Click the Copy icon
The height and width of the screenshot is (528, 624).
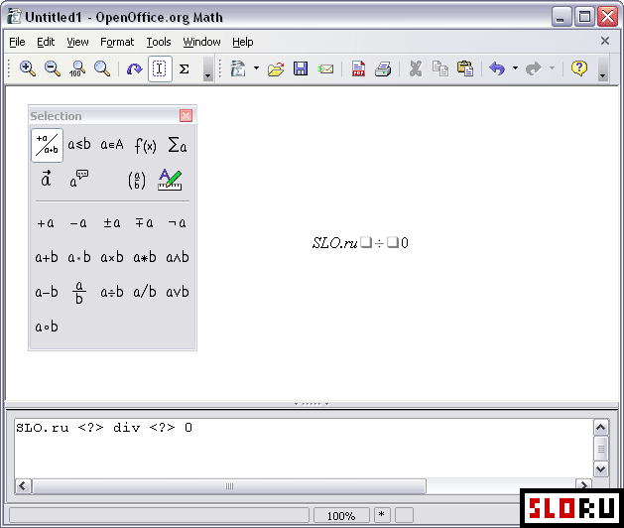coord(440,68)
